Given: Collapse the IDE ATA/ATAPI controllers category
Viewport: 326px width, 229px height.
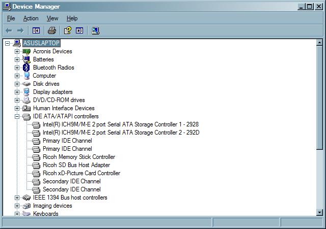Looking at the screenshot, I should (x=17, y=116).
